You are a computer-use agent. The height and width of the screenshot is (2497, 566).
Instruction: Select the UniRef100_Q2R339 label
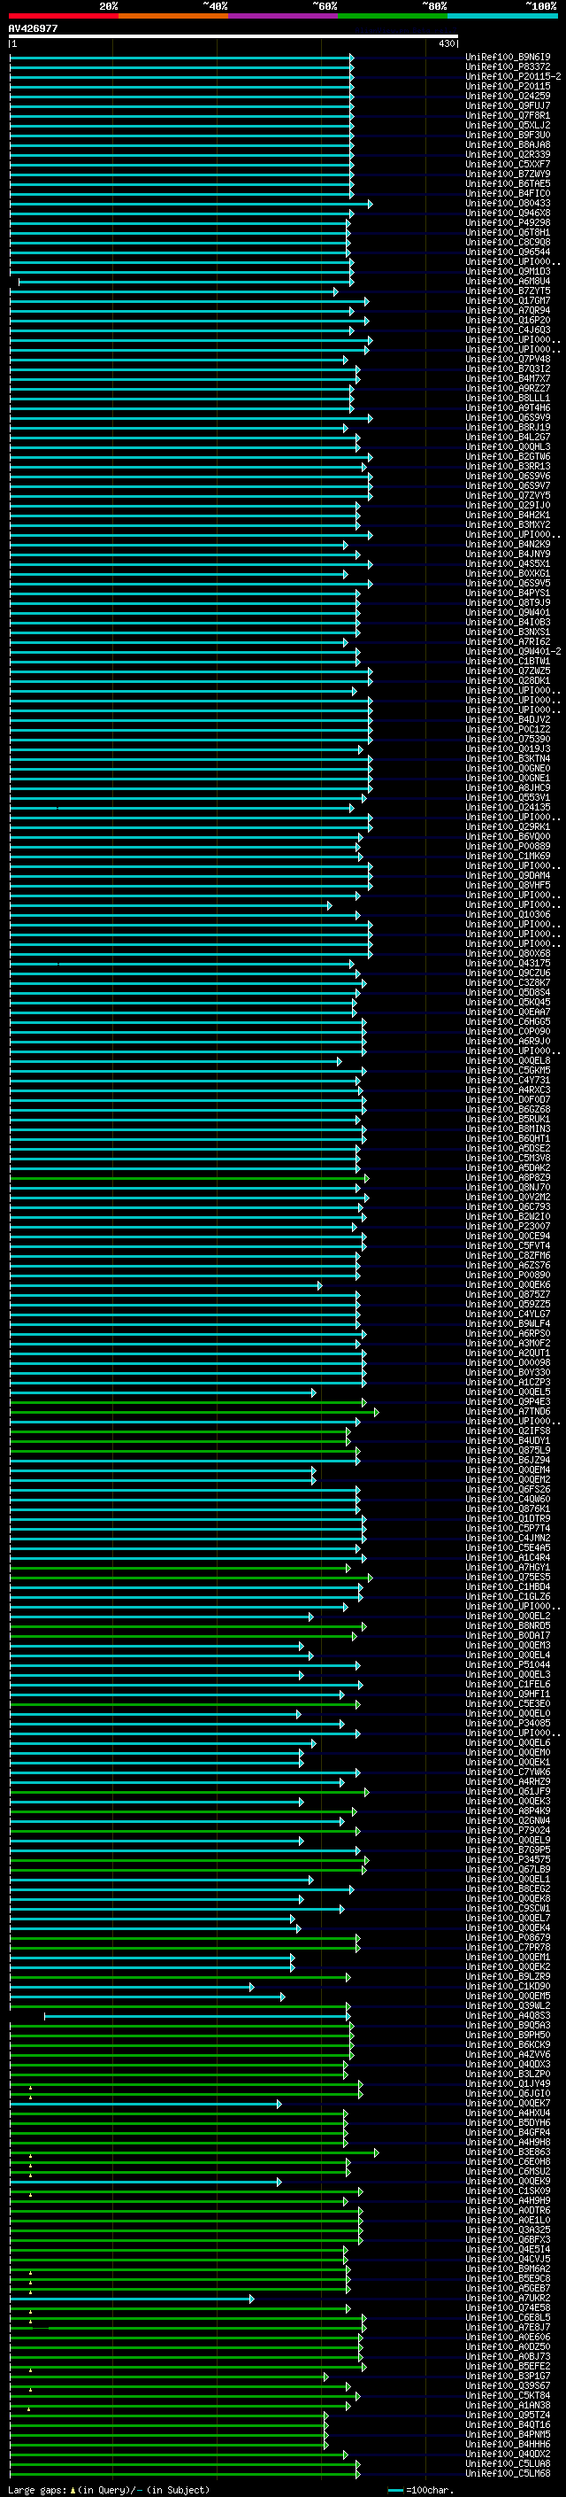pos(508,154)
